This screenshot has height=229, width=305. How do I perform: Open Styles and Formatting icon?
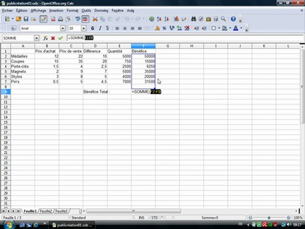[13, 28]
